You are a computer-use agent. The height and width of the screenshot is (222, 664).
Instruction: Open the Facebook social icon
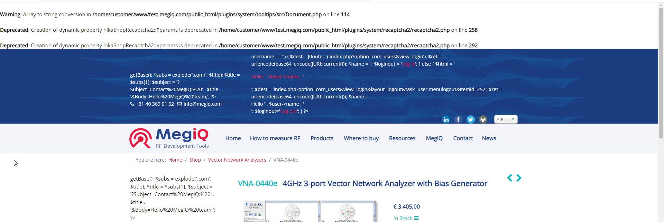[458, 119]
